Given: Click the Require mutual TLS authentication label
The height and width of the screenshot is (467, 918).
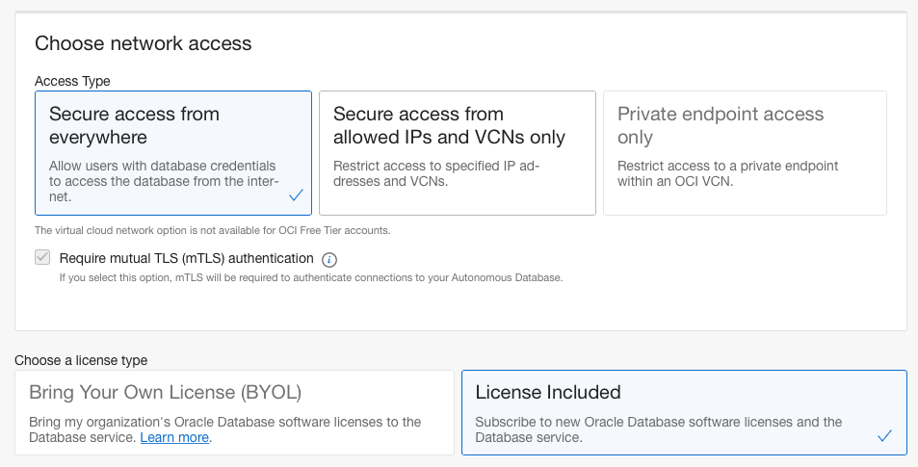Looking at the screenshot, I should pos(186,258).
